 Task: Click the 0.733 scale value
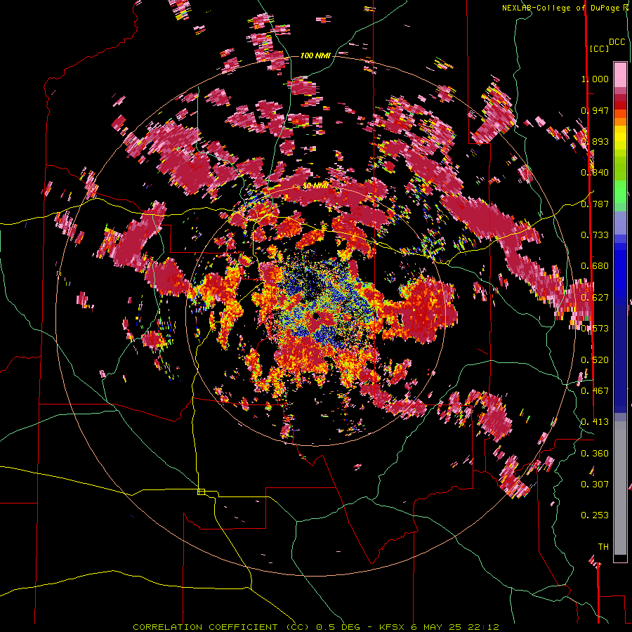[x=595, y=235]
